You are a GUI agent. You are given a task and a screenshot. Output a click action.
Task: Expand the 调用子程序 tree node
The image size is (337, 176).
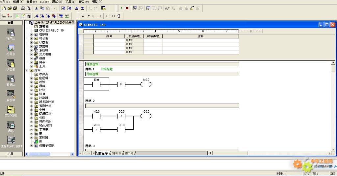(31, 145)
